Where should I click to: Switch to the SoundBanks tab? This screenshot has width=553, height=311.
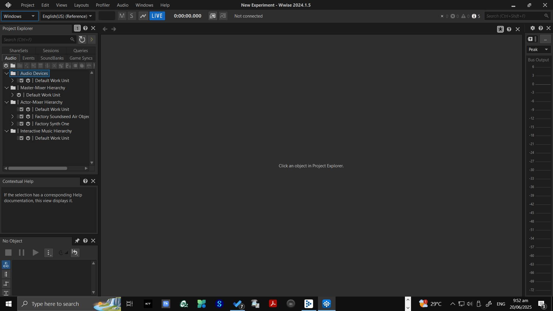coord(52,58)
